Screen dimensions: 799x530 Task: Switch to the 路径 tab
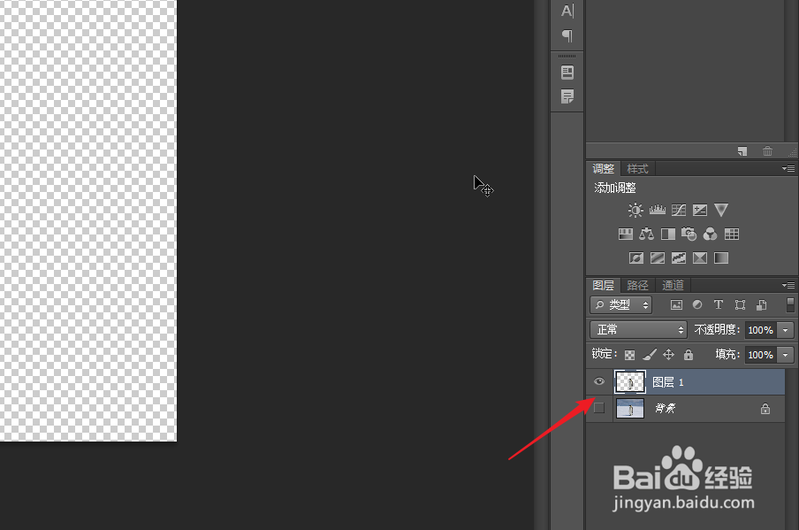pos(637,285)
